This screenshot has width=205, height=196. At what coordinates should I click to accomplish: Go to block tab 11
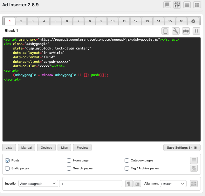click(x=124, y=21)
